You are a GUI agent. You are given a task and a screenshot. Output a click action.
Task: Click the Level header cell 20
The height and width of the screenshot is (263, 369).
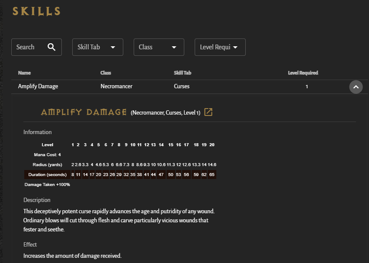pyautogui.click(x=212, y=144)
